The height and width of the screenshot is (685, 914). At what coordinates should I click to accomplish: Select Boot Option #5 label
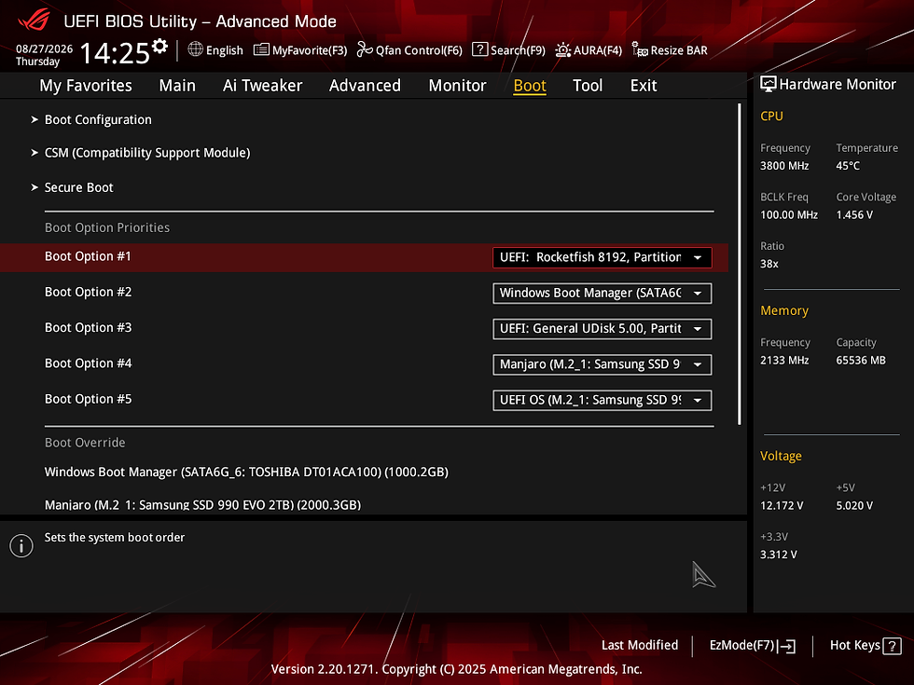[x=88, y=399]
